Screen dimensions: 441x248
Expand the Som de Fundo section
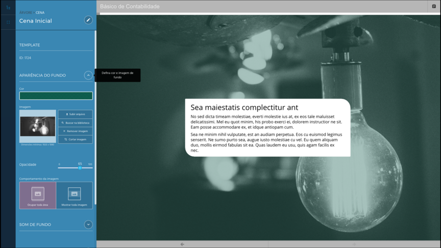pos(88,225)
